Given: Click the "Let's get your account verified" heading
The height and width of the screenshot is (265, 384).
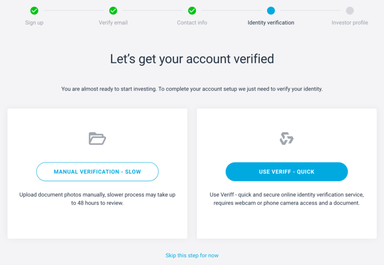Looking at the screenshot, I should 192,59.
